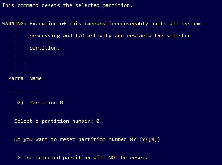Select the 0) partition index entry
222x165 pixels.
[20, 103]
